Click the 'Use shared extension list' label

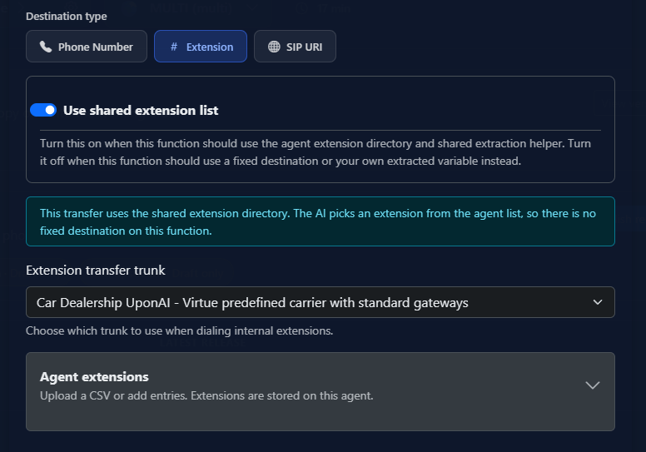pyautogui.click(x=141, y=111)
